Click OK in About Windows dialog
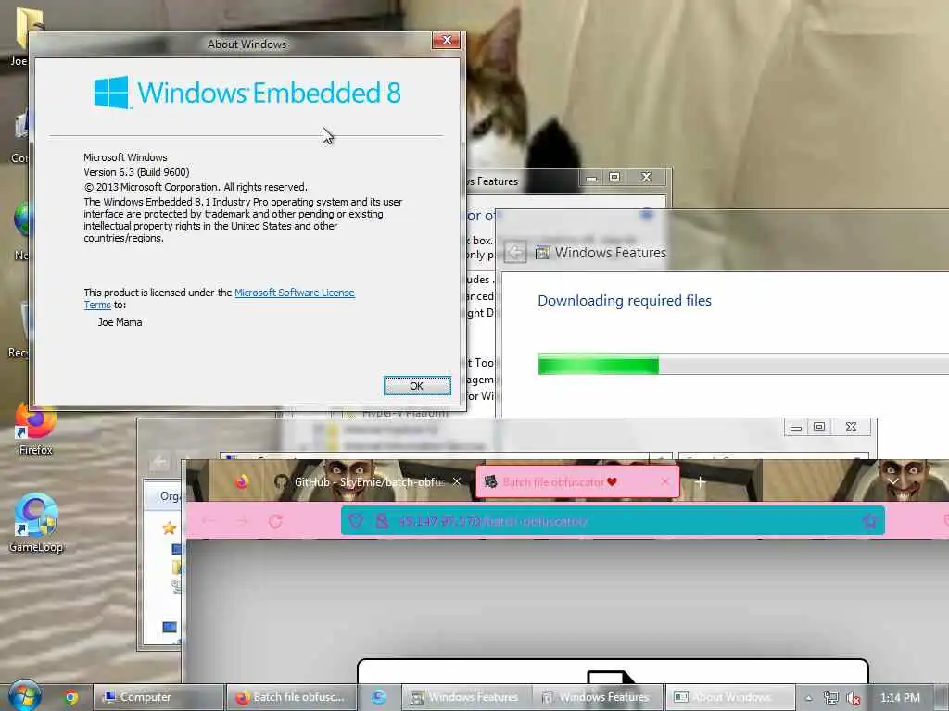The width and height of the screenshot is (949, 711). coord(417,386)
